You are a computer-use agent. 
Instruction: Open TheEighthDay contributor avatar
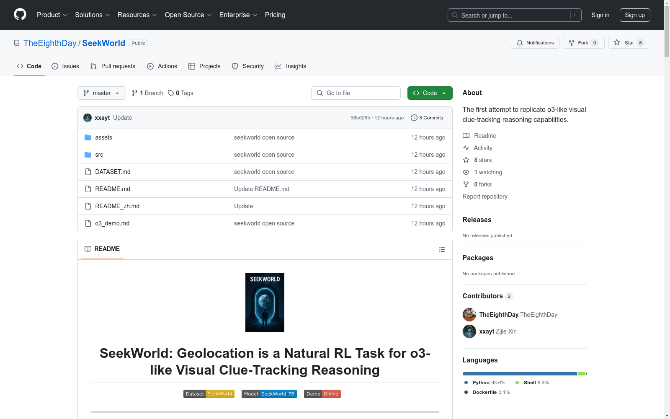[469, 315]
